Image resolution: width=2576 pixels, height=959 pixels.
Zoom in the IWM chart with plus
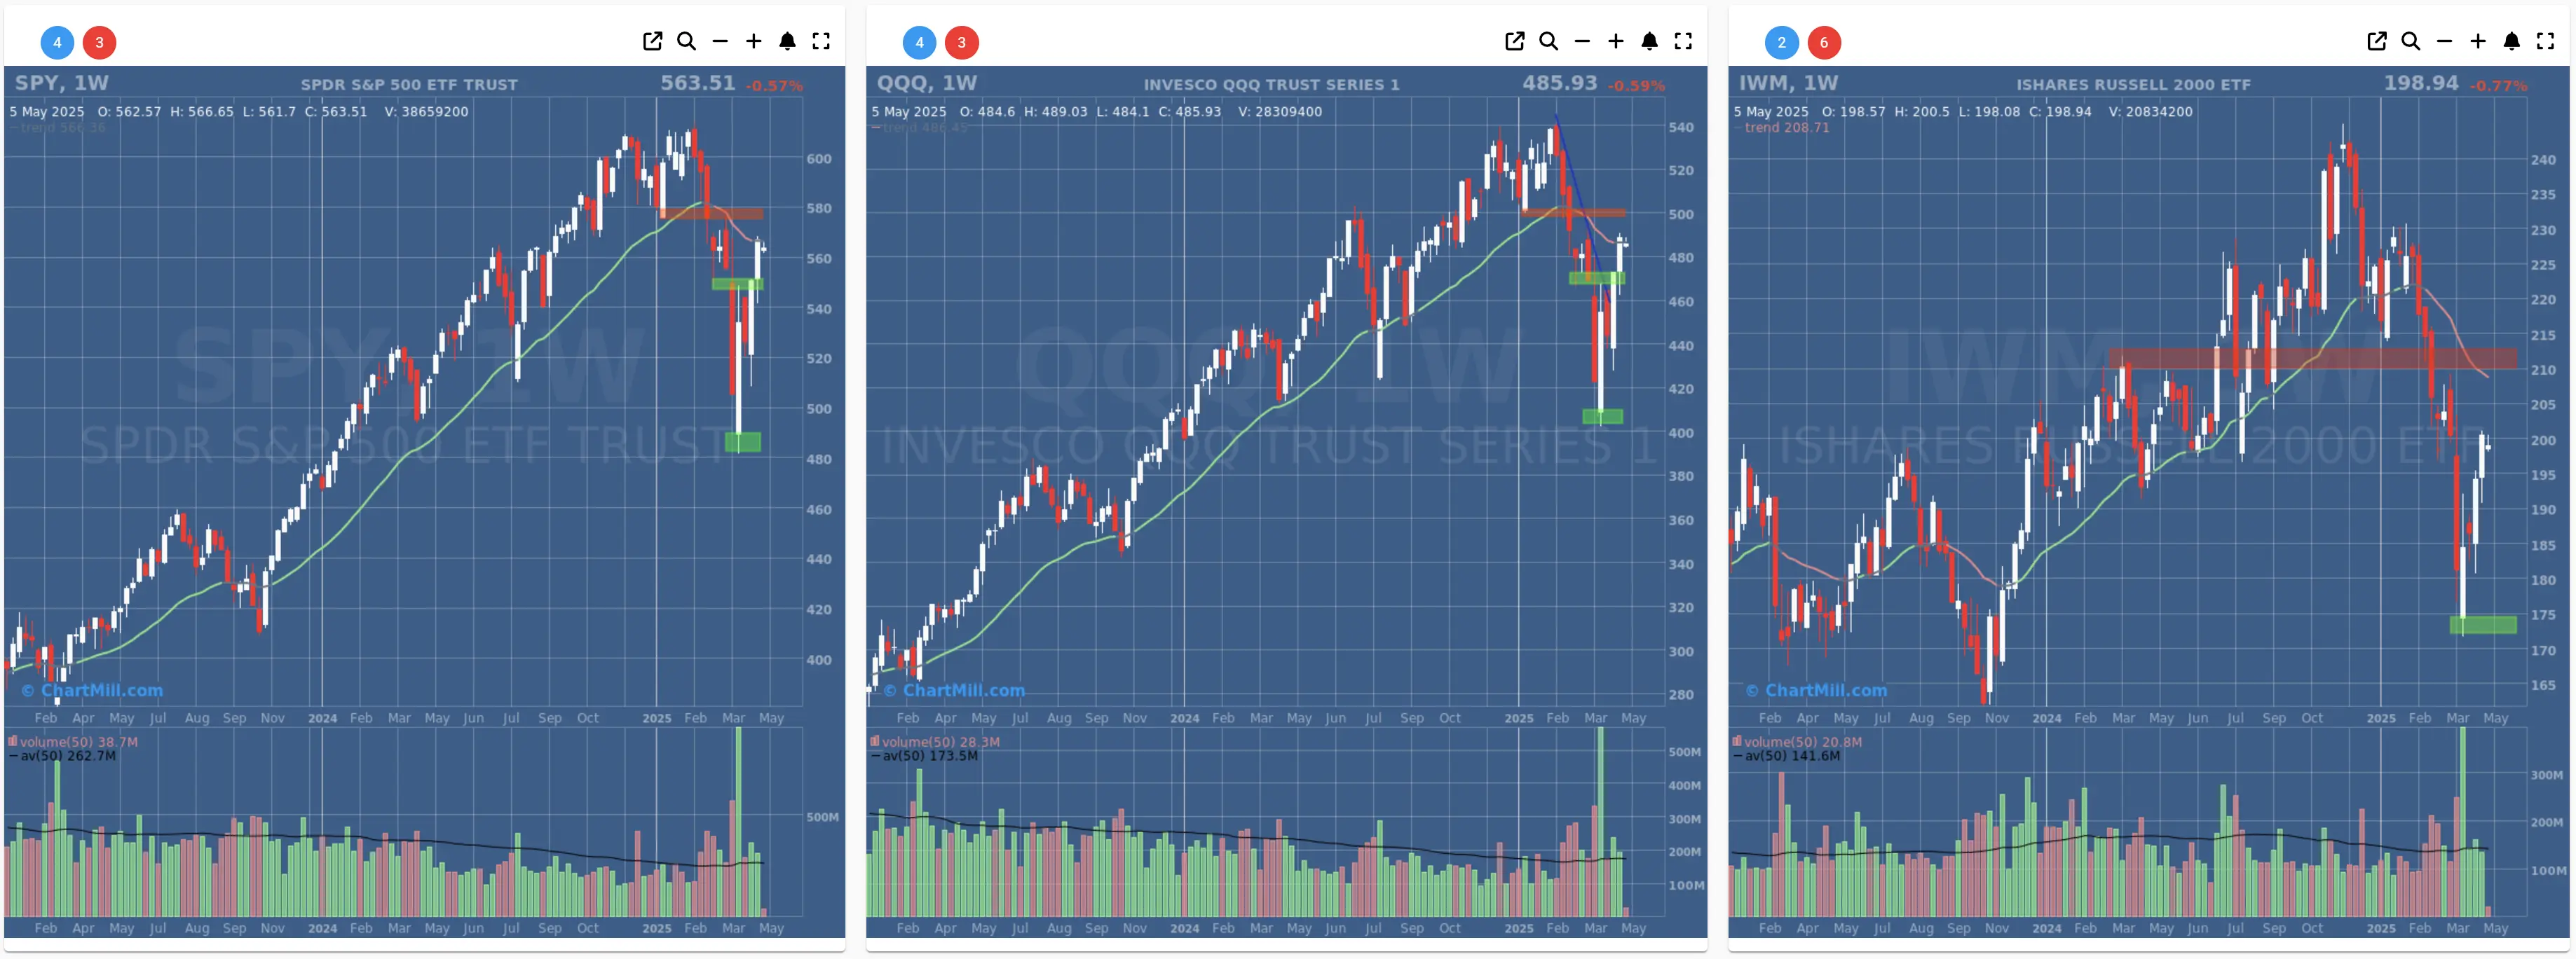pyautogui.click(x=2478, y=41)
